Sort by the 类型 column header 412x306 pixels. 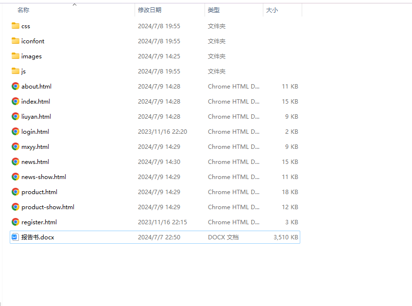pyautogui.click(x=213, y=10)
